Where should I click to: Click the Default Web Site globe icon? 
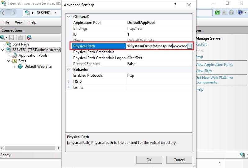20,67
